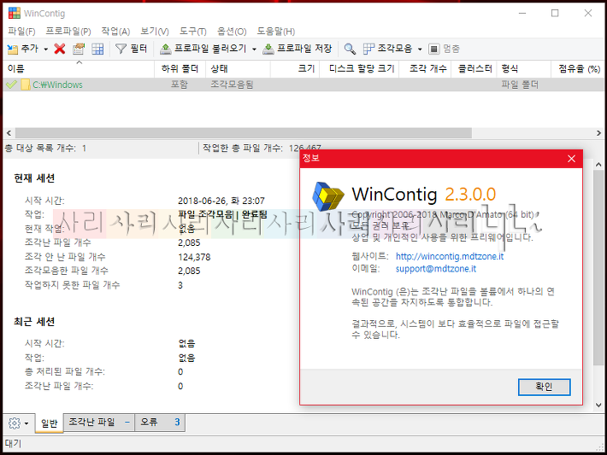Click 프로파일 불러오기 (Load profile) button
The width and height of the screenshot is (607, 455).
click(x=203, y=49)
